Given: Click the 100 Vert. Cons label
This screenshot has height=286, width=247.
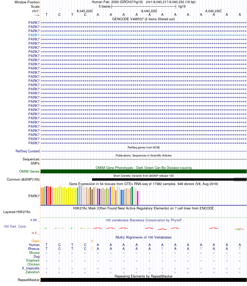Looking at the screenshot, I should (x=15, y=226).
